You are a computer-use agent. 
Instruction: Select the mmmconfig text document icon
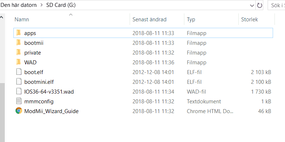(x=19, y=102)
